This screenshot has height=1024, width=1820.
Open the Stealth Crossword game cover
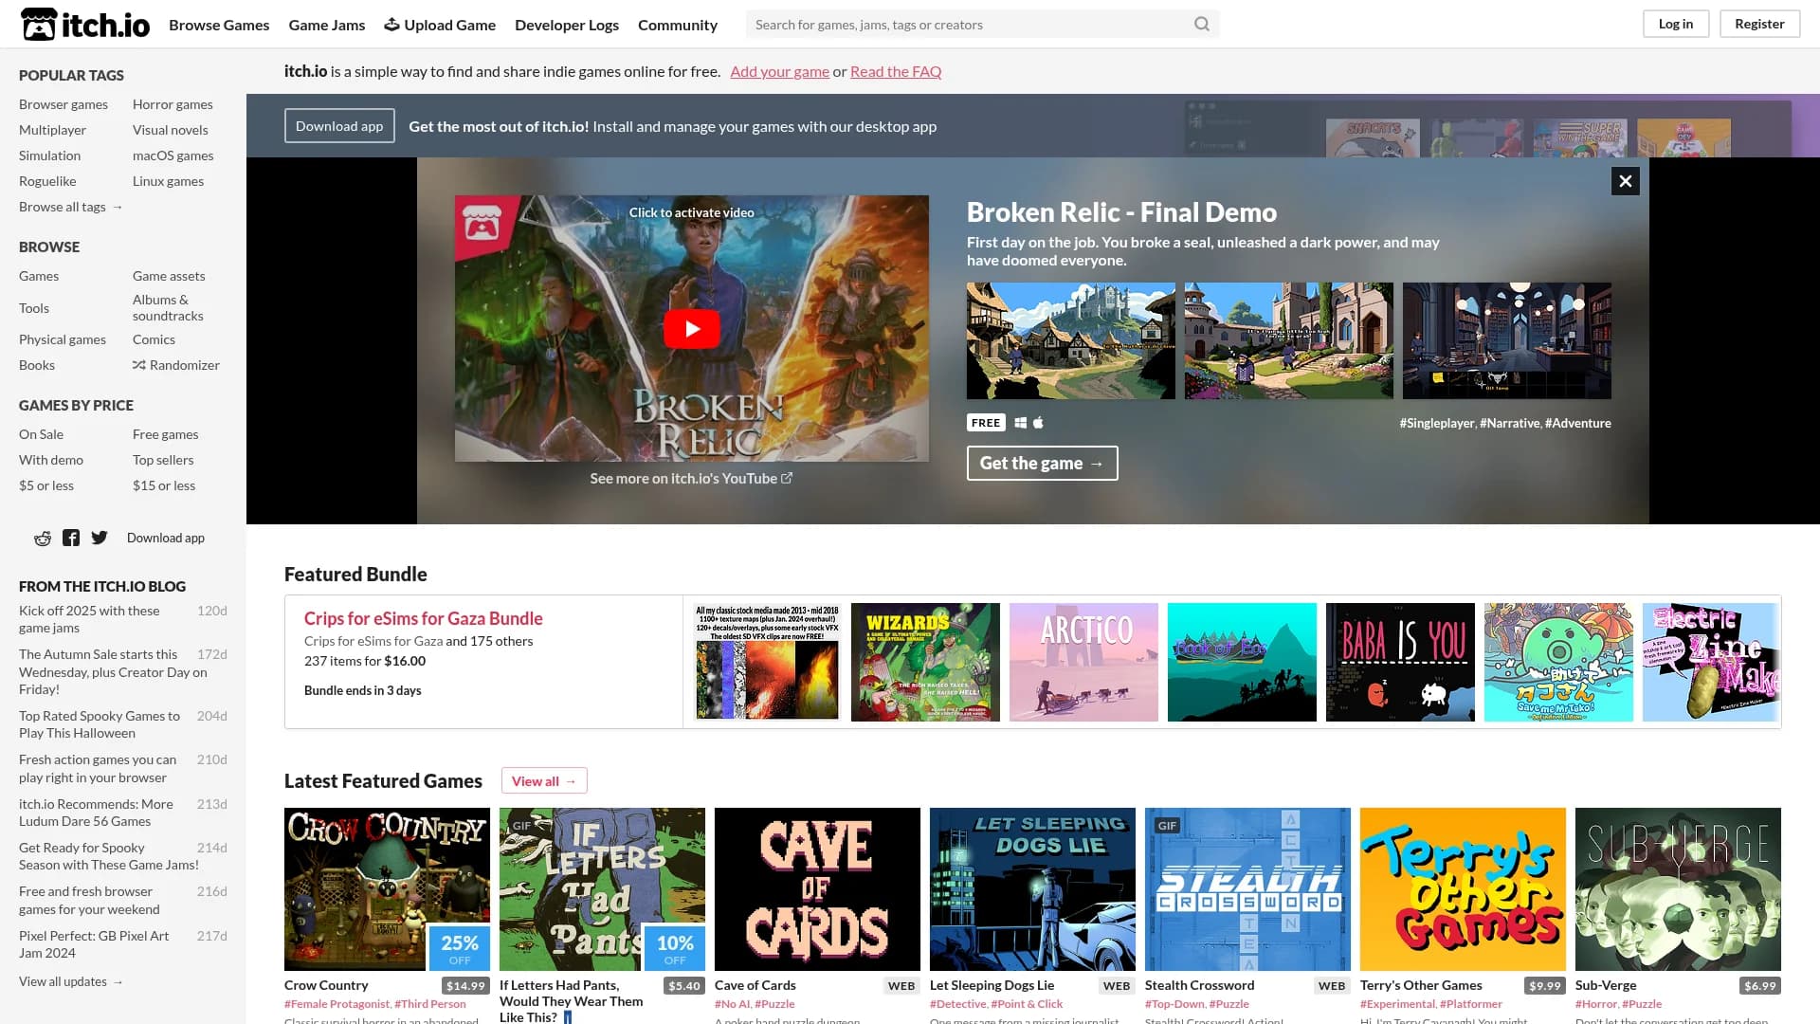click(1247, 889)
